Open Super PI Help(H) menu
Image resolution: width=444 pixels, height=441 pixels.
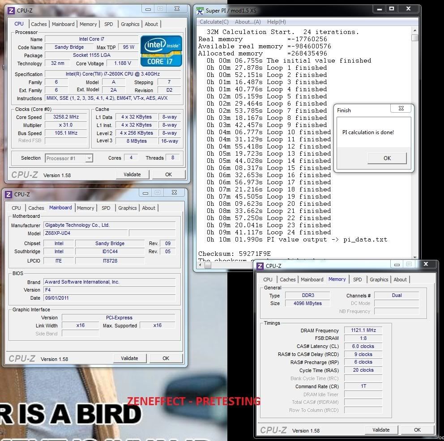[276, 22]
